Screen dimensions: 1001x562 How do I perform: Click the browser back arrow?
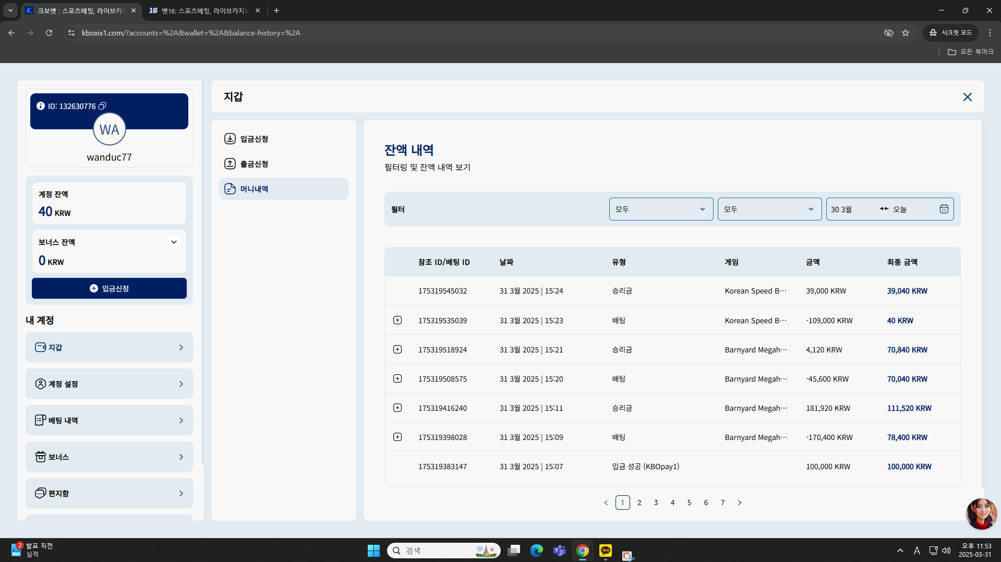pos(11,33)
